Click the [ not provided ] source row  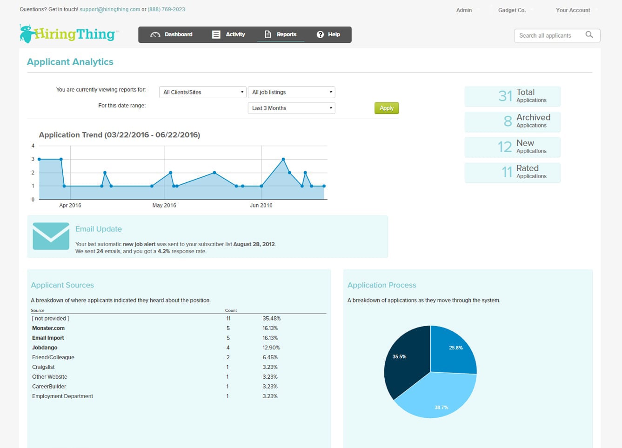coord(179,319)
